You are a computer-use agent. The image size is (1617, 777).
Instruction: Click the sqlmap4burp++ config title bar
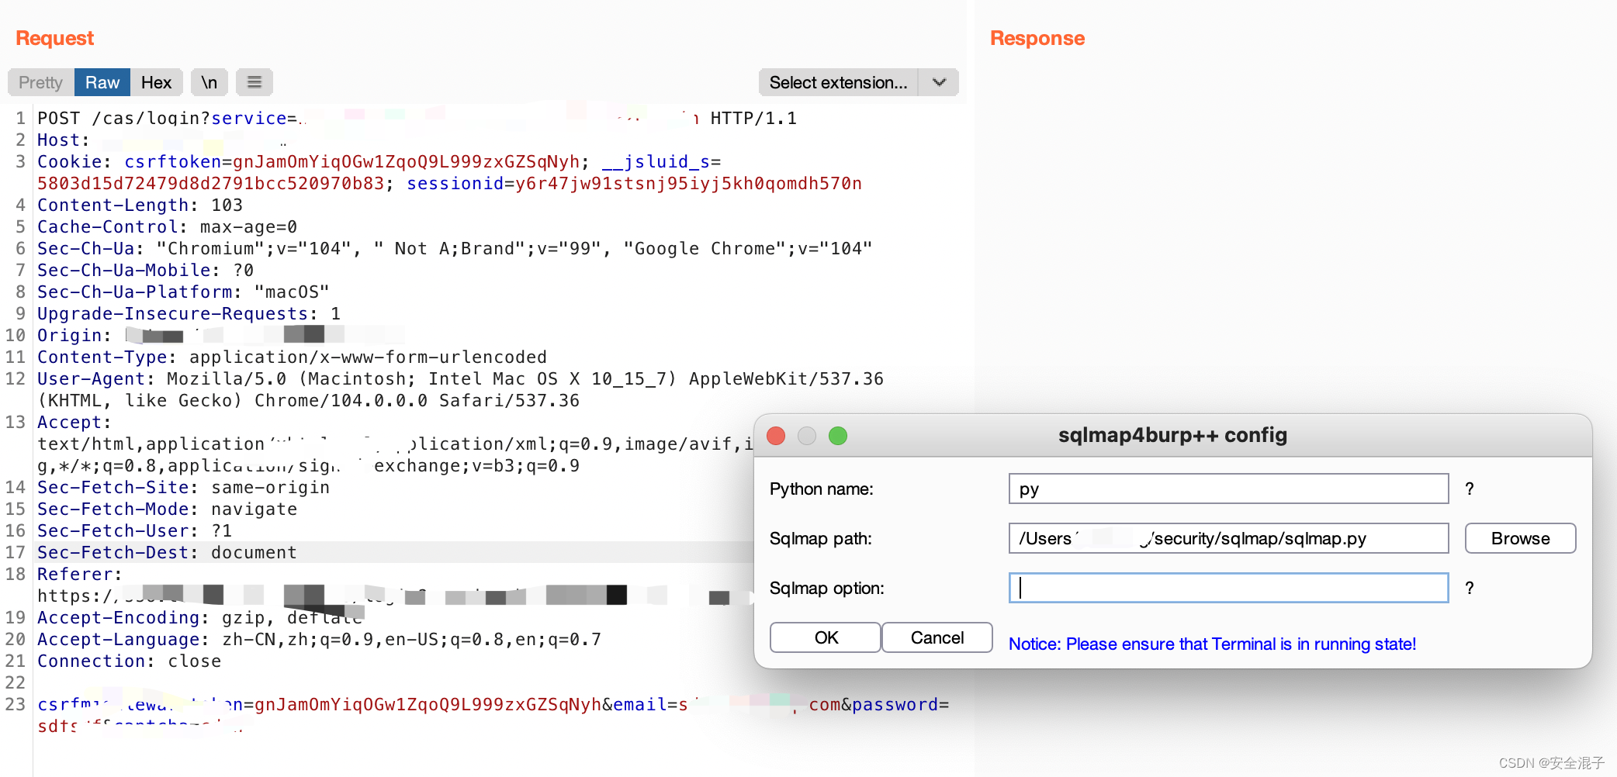pyautogui.click(x=1172, y=435)
